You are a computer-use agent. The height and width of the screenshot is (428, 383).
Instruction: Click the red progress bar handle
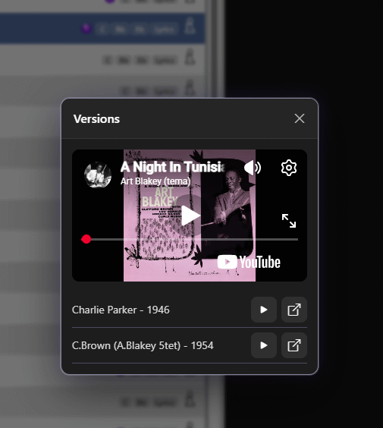(x=86, y=239)
